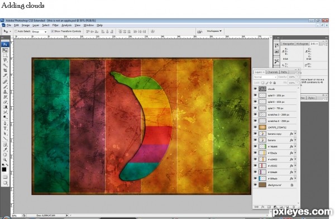Open the Workspace dropdown
This screenshot has width=335, height=219.
click(214, 31)
